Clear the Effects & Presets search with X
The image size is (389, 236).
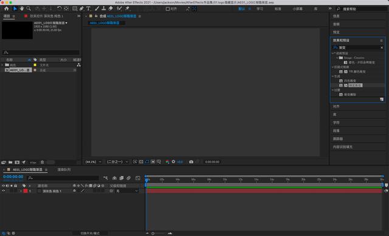click(x=382, y=47)
